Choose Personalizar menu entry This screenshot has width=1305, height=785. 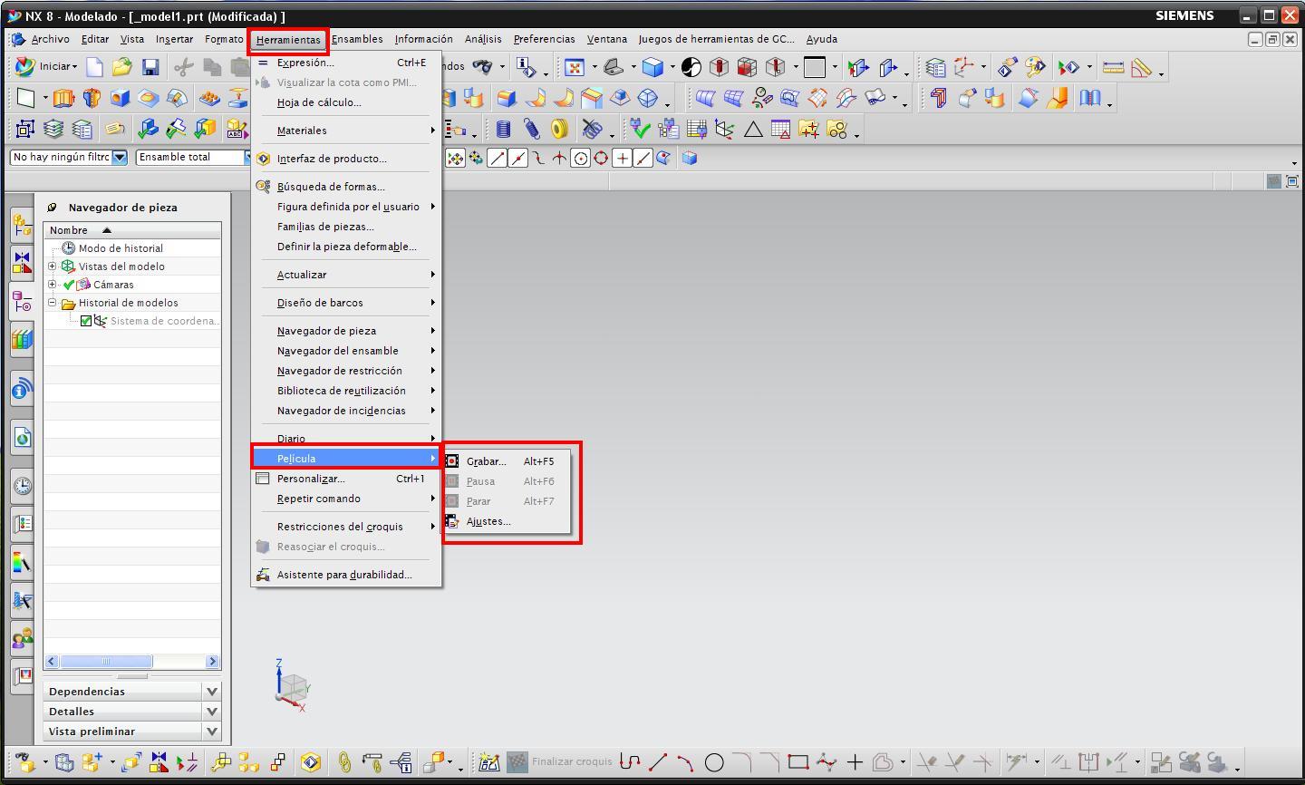[x=346, y=479]
